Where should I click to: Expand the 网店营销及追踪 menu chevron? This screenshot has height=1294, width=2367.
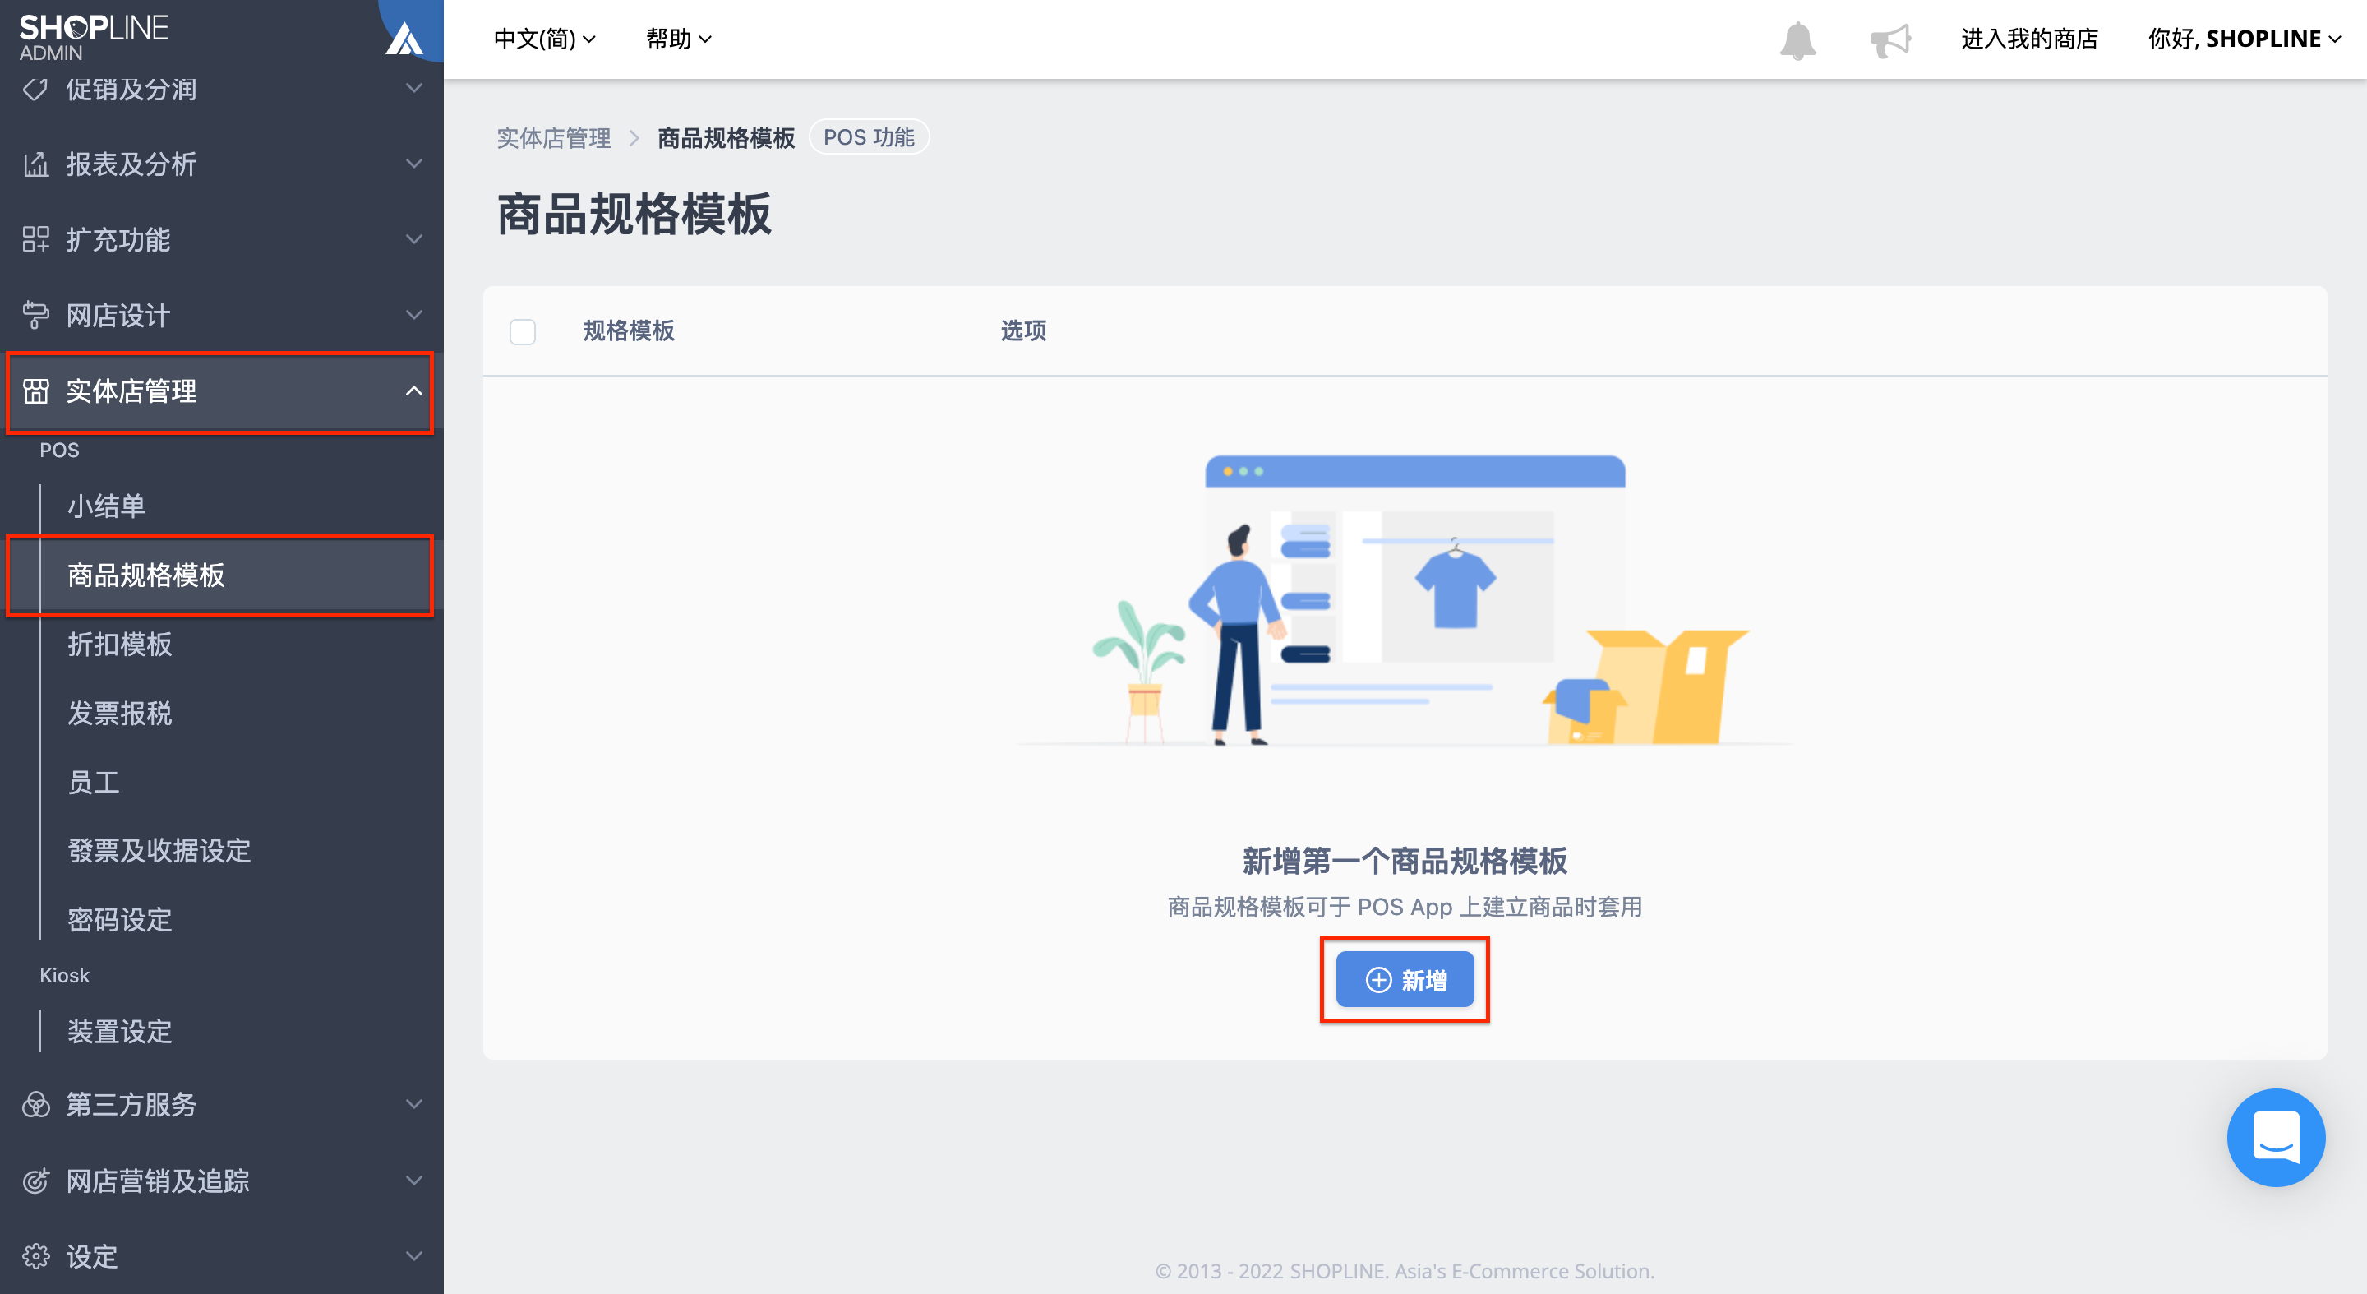(x=414, y=1180)
